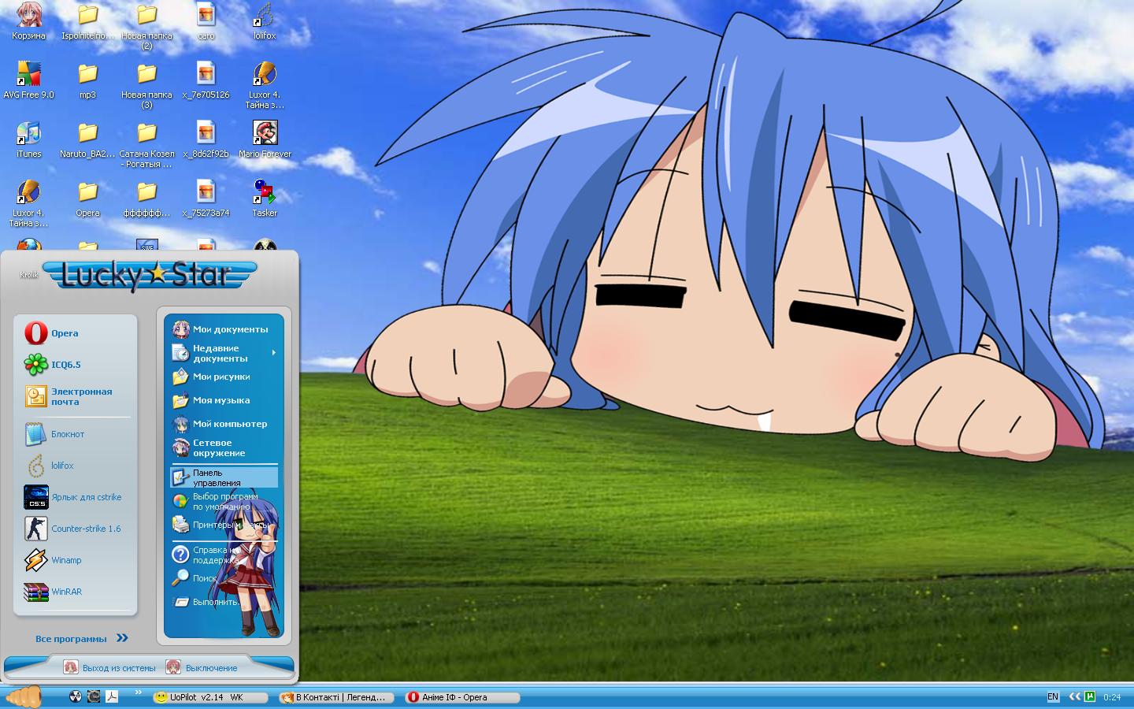Screen dimensions: 1134x709
Task: Open Ярлык для cstrike shortcut
Action: point(76,497)
